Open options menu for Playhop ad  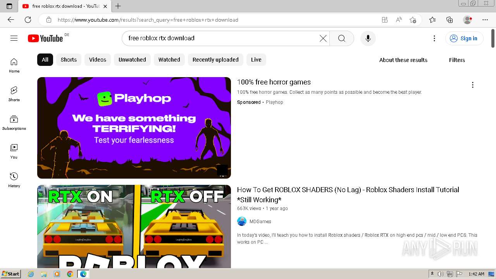(x=472, y=85)
